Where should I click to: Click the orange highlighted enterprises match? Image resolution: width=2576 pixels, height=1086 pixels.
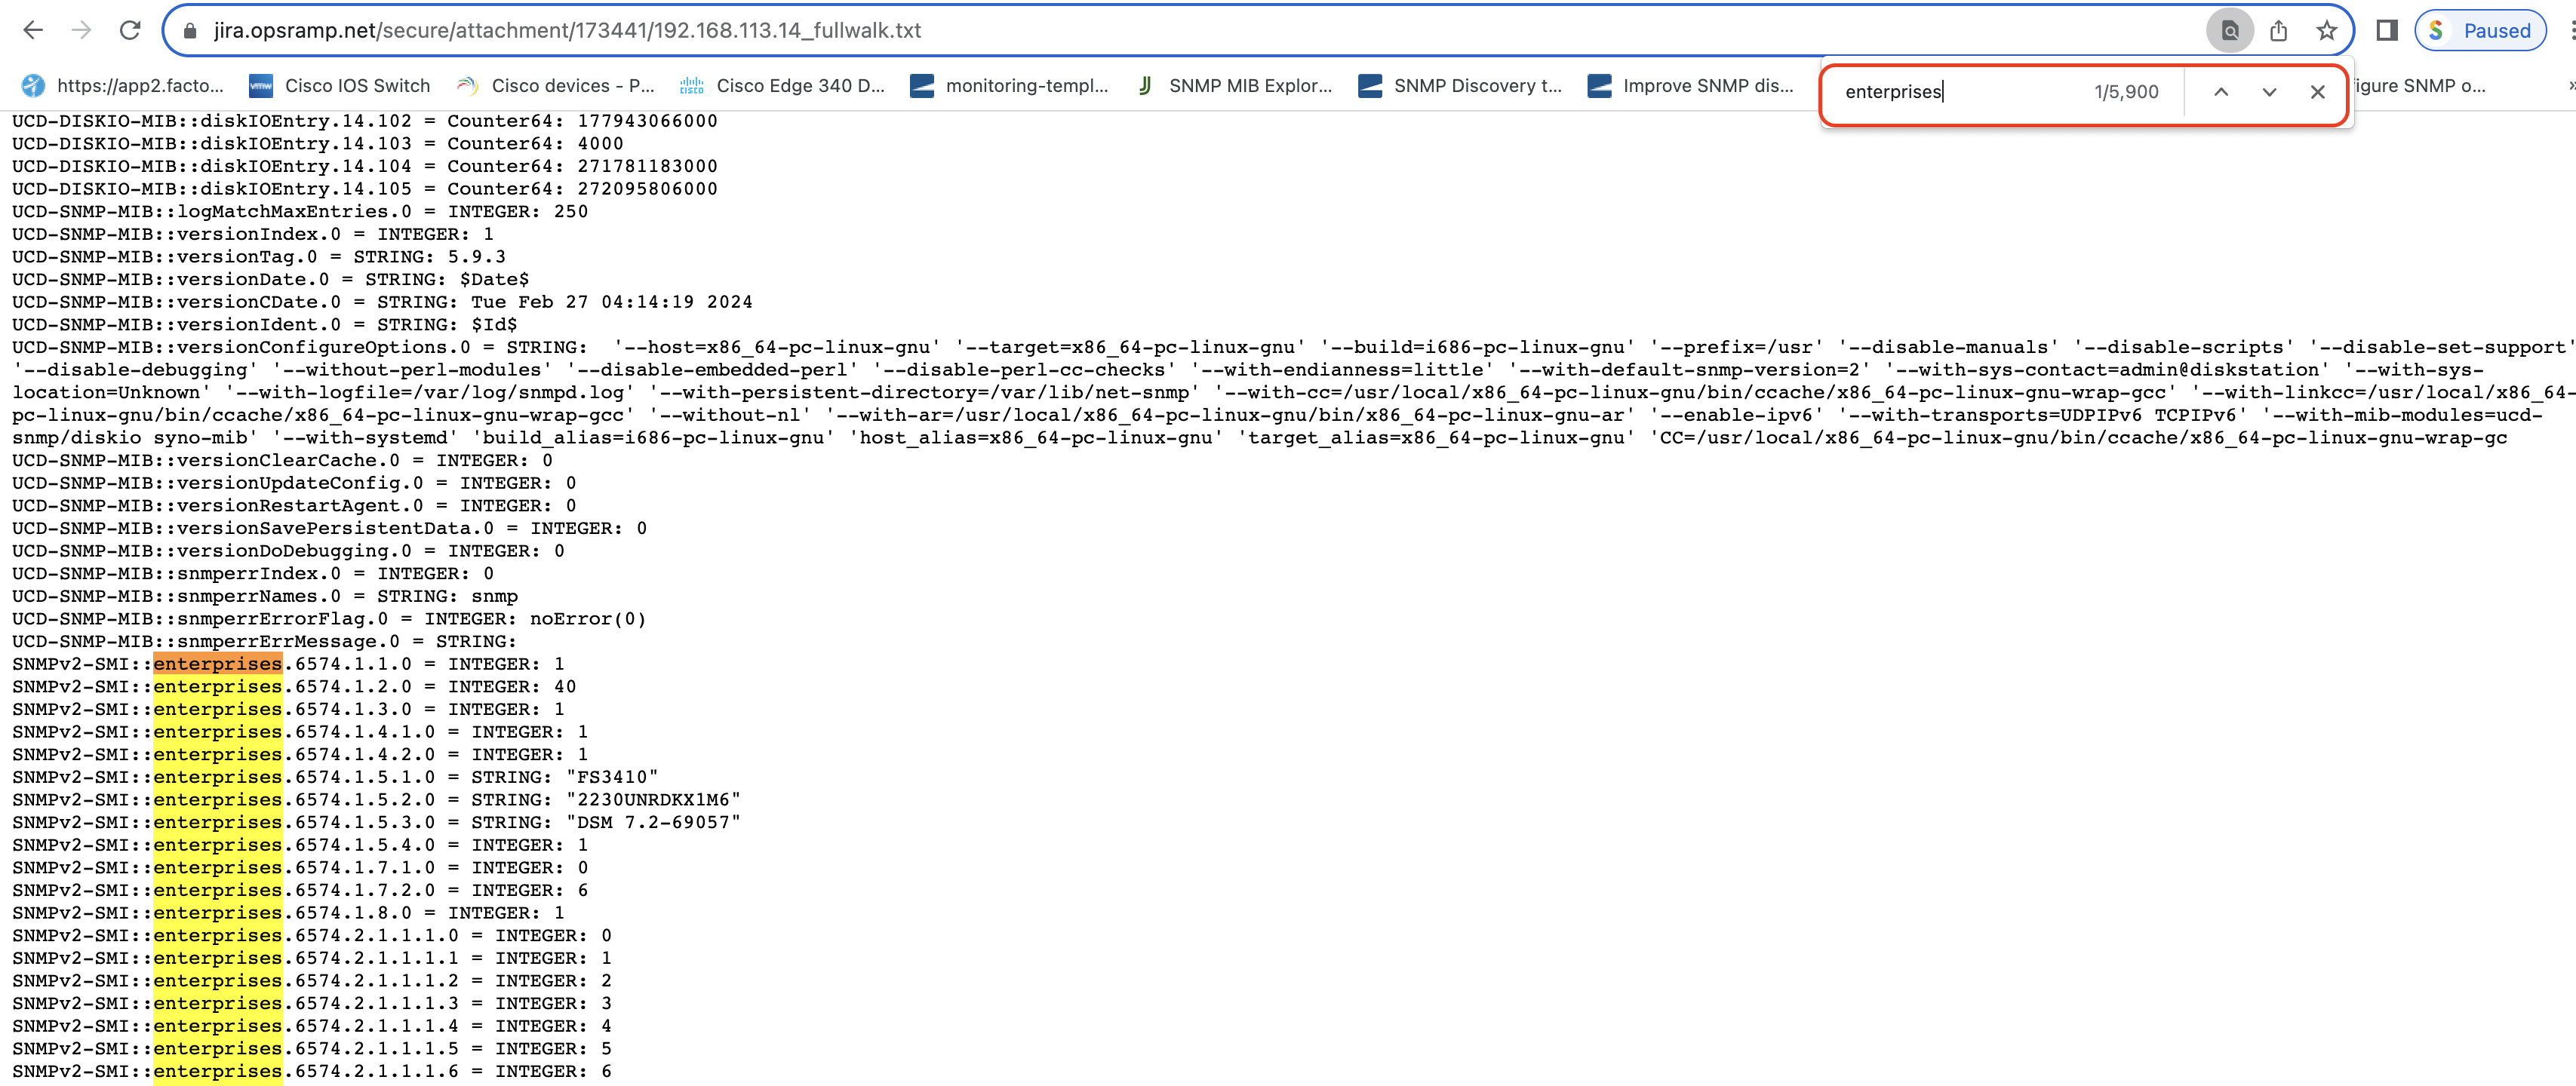tap(217, 664)
